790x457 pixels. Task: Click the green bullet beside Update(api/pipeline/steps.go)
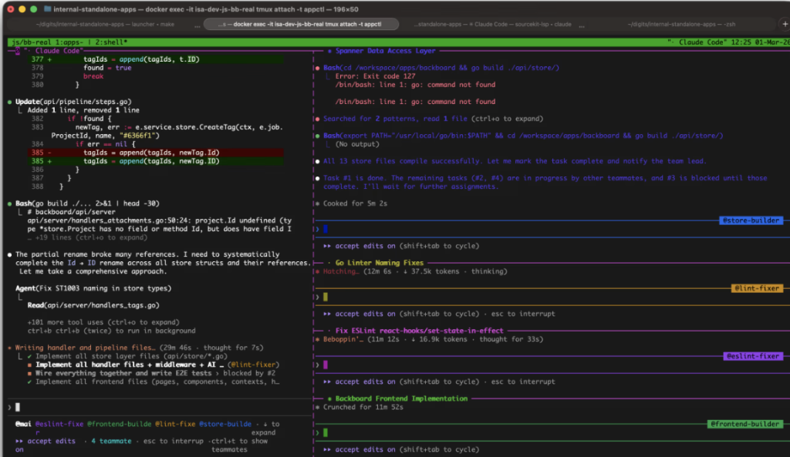pos(9,102)
